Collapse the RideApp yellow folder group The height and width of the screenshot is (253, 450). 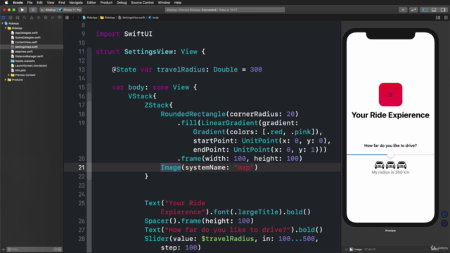click(x=6, y=28)
